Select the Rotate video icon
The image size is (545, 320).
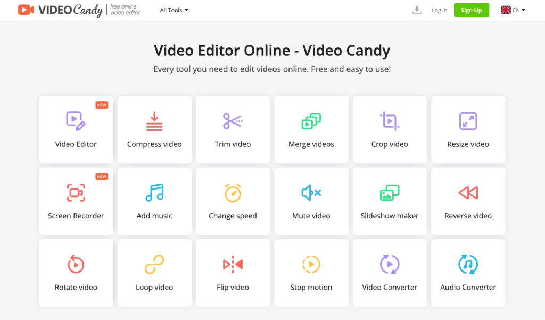[76, 264]
